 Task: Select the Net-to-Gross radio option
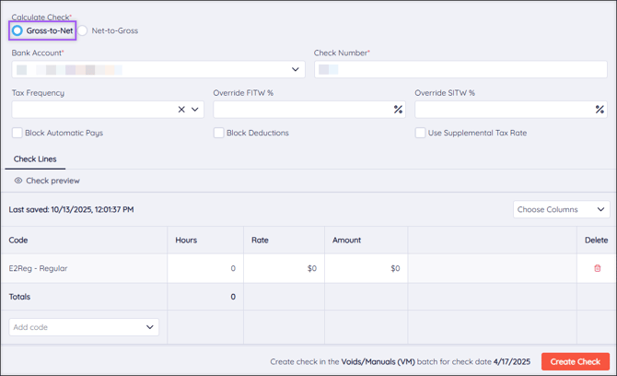click(82, 30)
